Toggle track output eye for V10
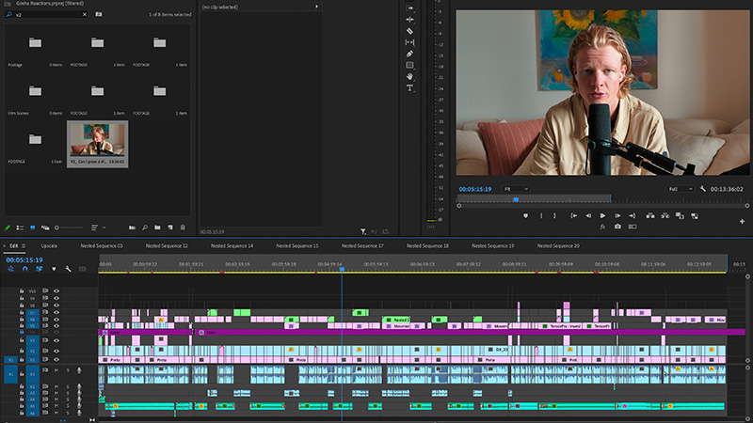 pyautogui.click(x=56, y=291)
